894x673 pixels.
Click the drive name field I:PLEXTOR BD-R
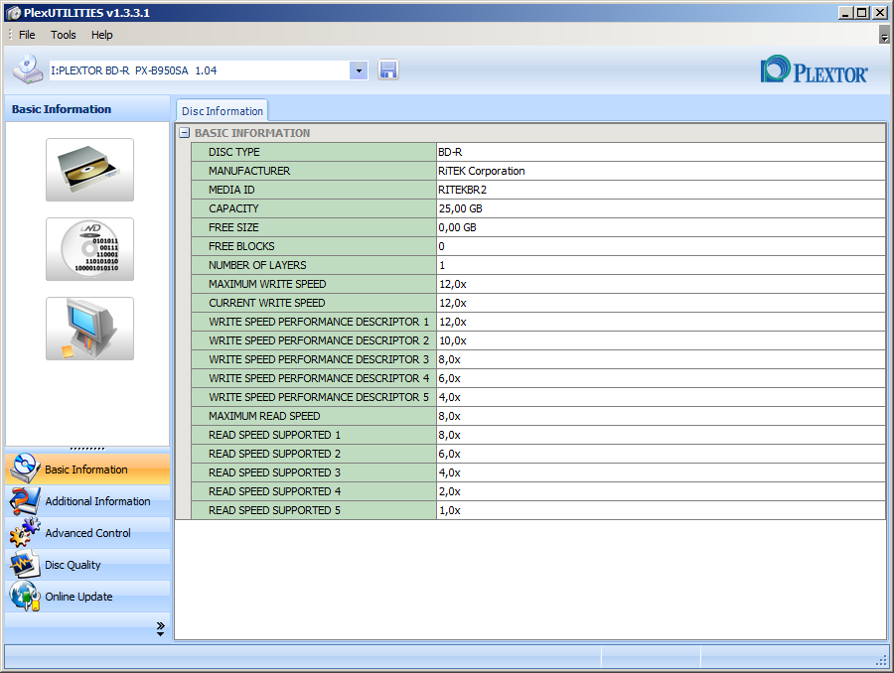click(200, 70)
